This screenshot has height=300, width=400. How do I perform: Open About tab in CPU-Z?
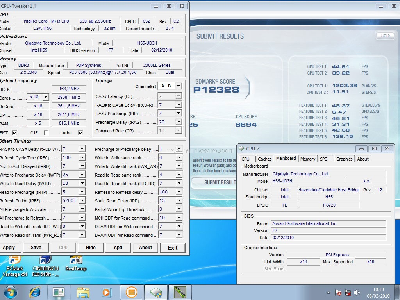point(363,159)
